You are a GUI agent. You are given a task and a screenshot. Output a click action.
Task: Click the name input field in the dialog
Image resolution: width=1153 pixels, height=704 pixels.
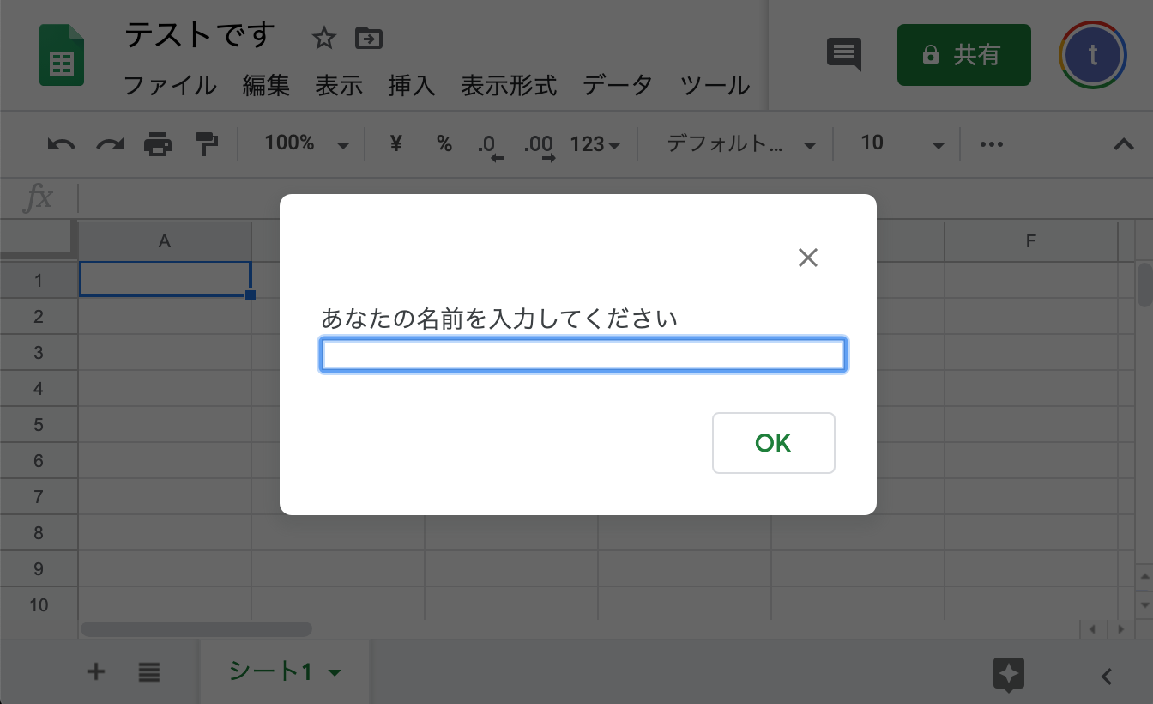(x=583, y=354)
